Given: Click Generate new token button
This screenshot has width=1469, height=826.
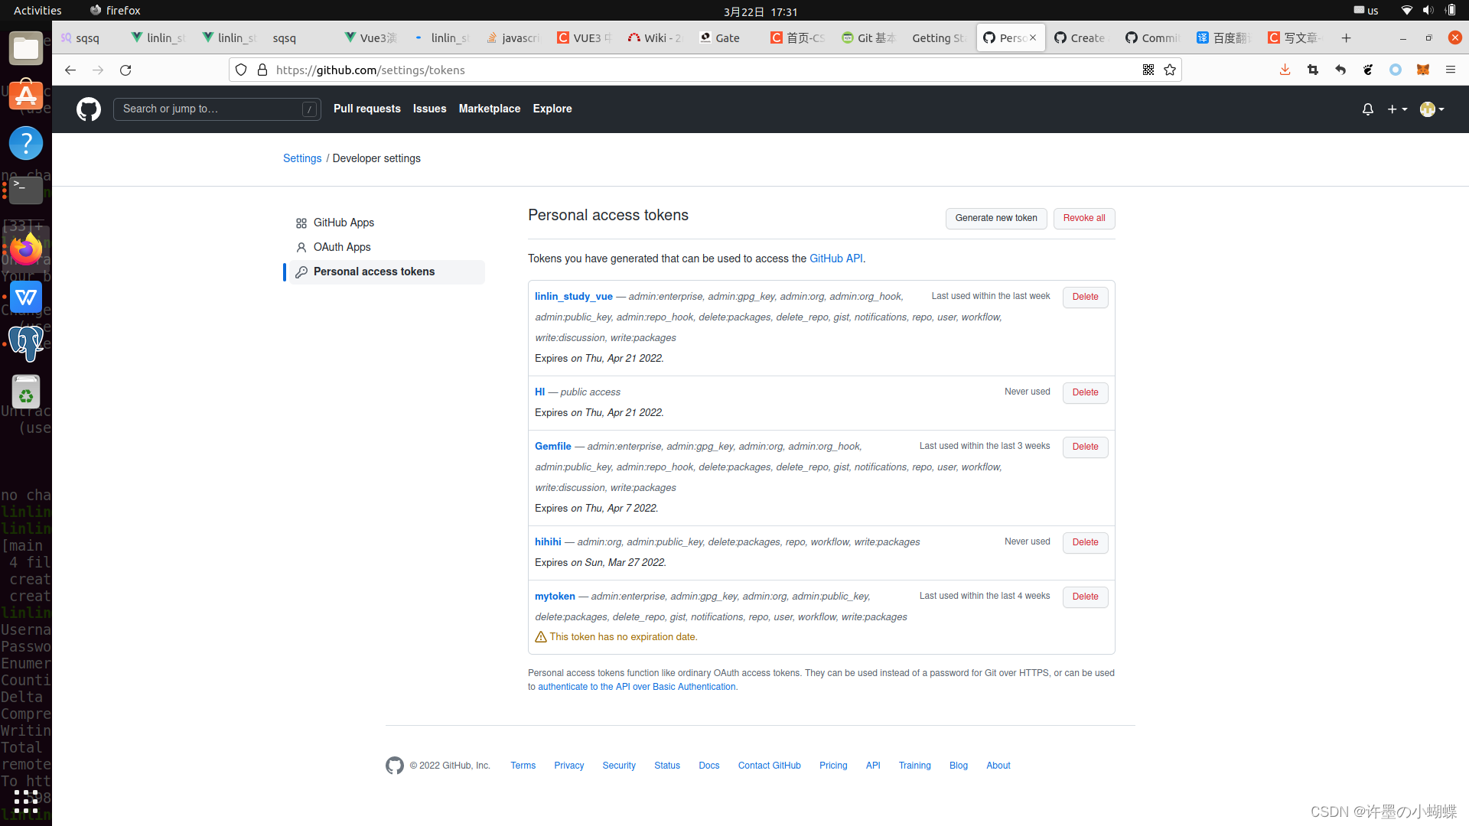Looking at the screenshot, I should (995, 218).
